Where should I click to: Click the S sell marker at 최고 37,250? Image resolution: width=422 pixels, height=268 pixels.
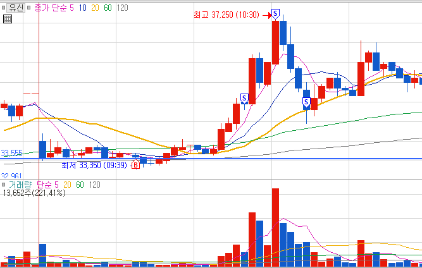point(275,13)
